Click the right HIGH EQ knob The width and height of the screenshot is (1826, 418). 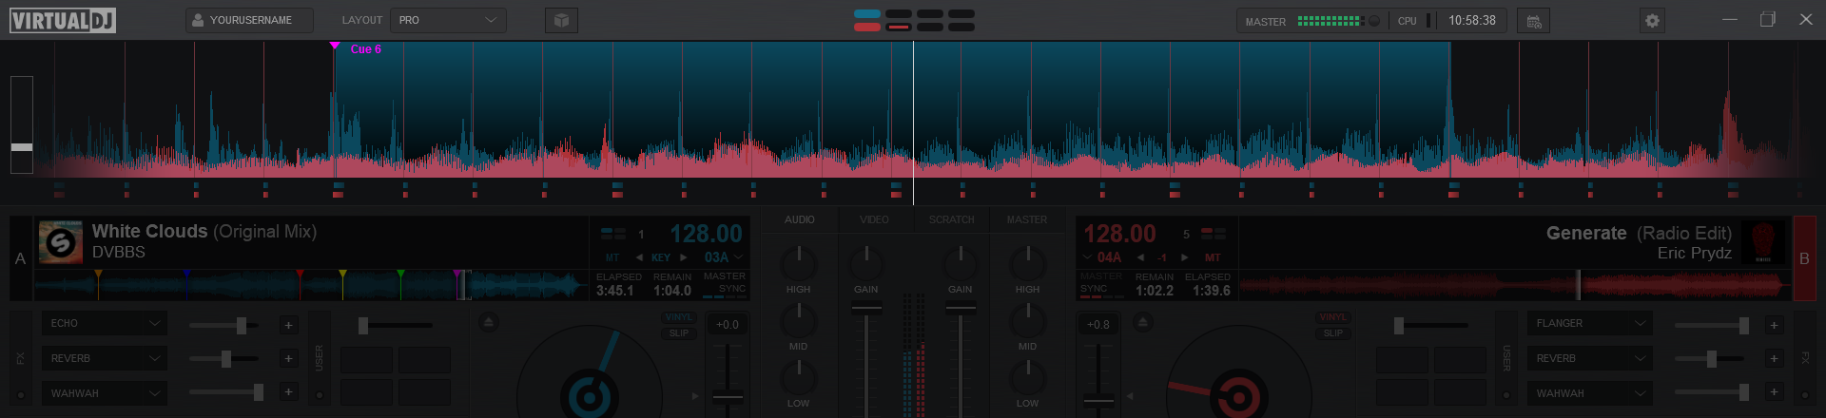(x=1027, y=263)
